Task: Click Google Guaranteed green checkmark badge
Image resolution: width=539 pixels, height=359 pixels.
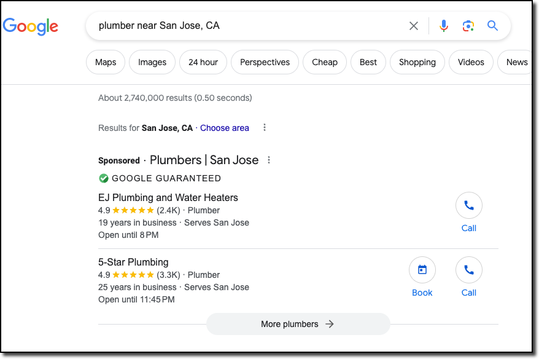Action: [104, 178]
